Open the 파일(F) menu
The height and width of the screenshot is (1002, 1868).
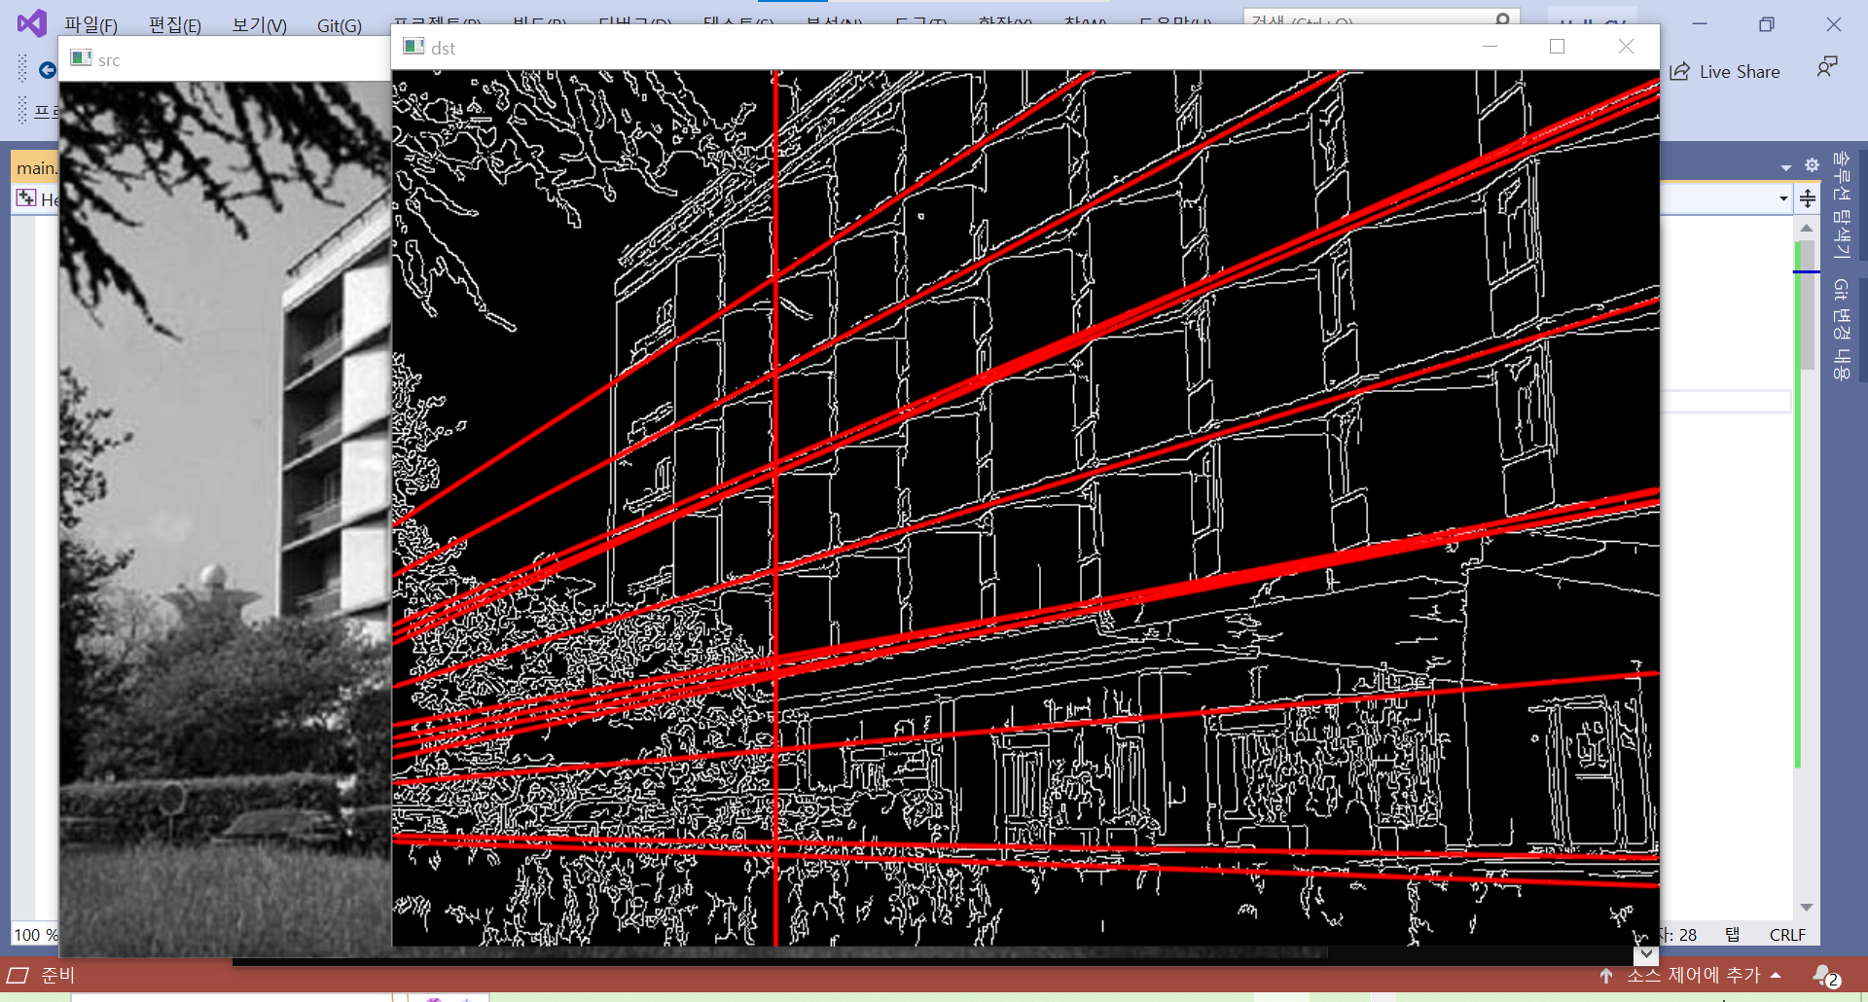[90, 25]
